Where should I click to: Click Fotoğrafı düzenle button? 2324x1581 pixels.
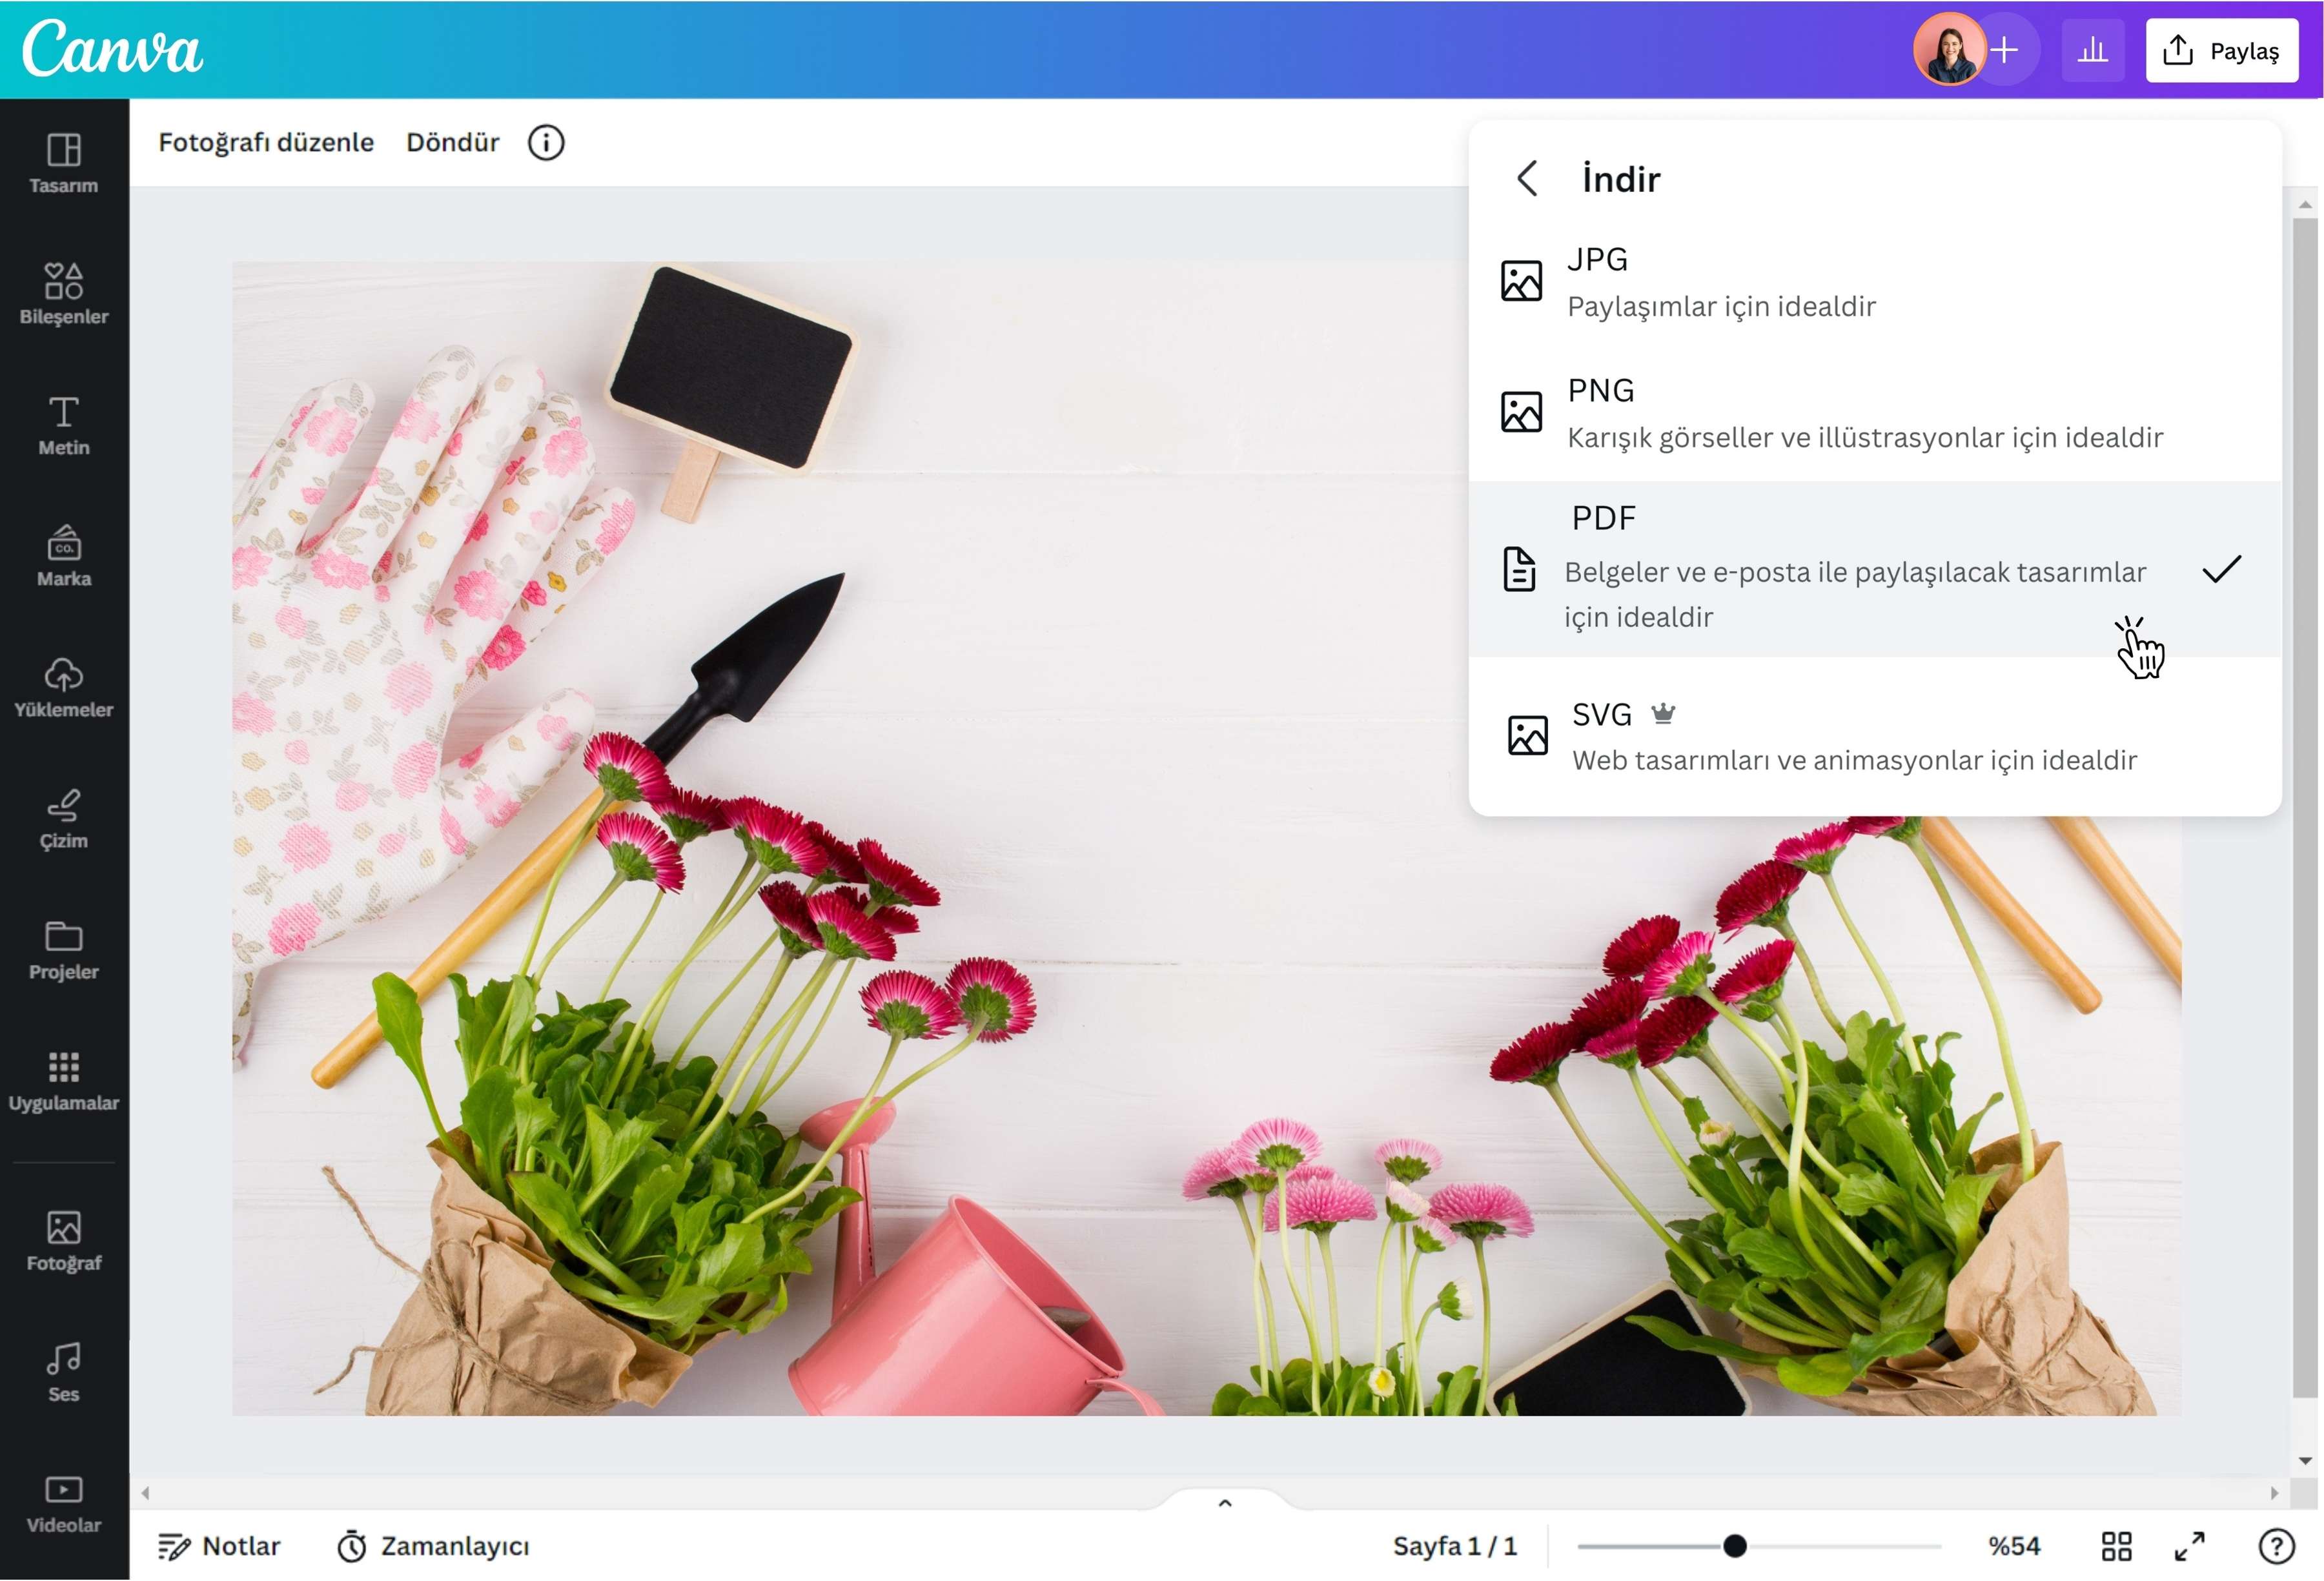(x=266, y=143)
